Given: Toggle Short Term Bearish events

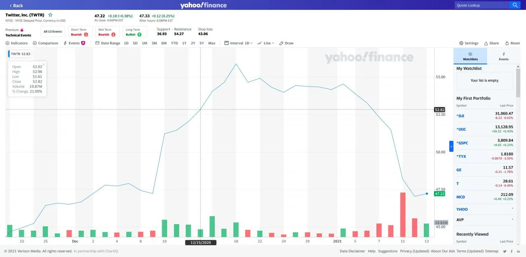Looking at the screenshot, I should (x=79, y=32).
